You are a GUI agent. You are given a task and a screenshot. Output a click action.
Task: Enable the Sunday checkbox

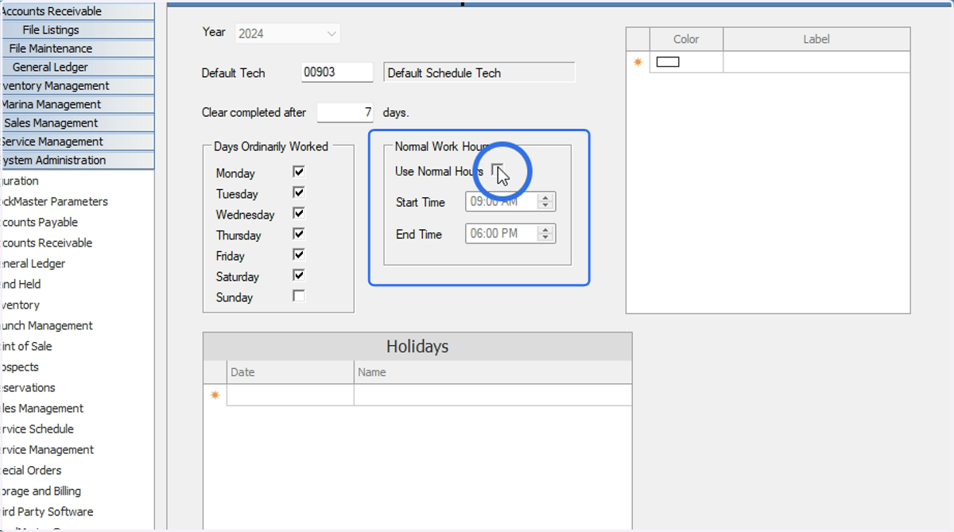tap(299, 296)
